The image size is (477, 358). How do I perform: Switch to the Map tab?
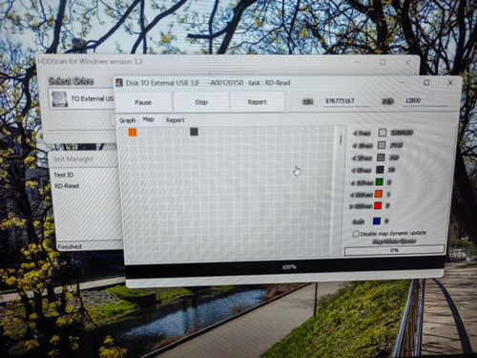click(148, 119)
